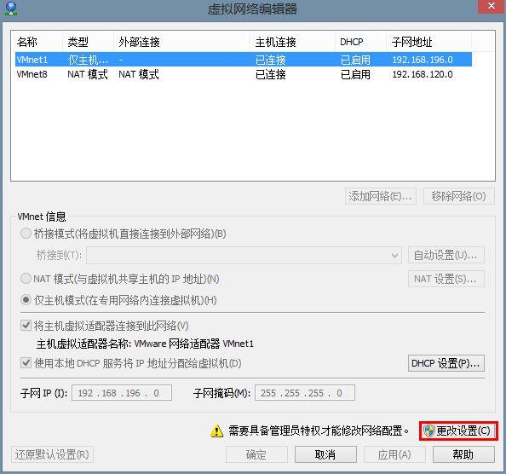Click VMnet8's NAT 模式 external connection cell

pos(139,74)
